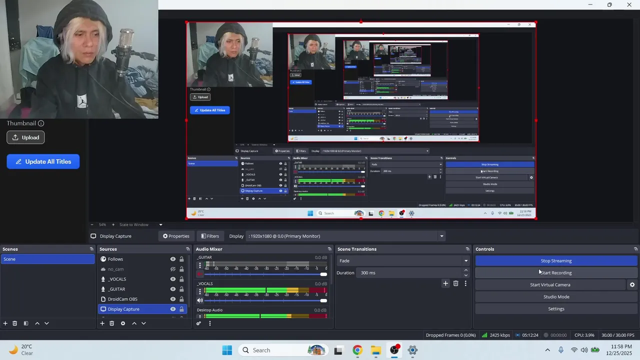Image resolution: width=640 pixels, height=360 pixels.
Task: Undock the Audio Mixer panel icon
Action: pos(329,249)
